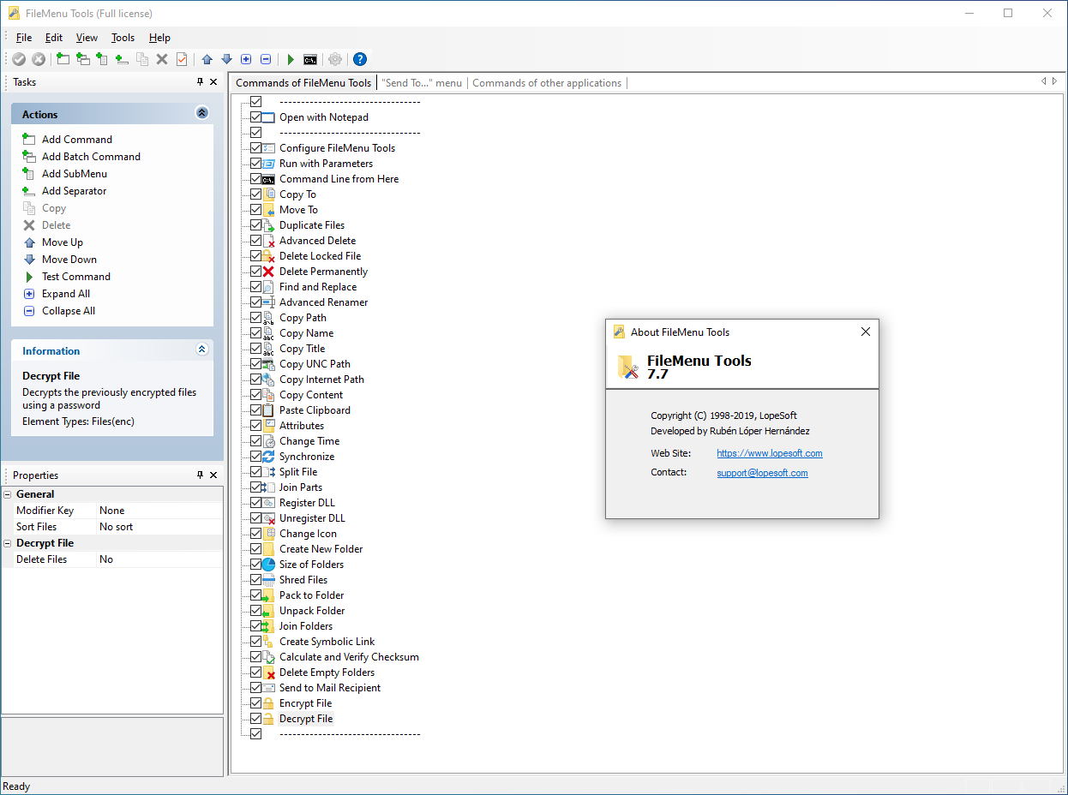Click the Add Batch Command toolbar icon
Viewport: 1068px width, 795px height.
pyautogui.click(x=83, y=59)
